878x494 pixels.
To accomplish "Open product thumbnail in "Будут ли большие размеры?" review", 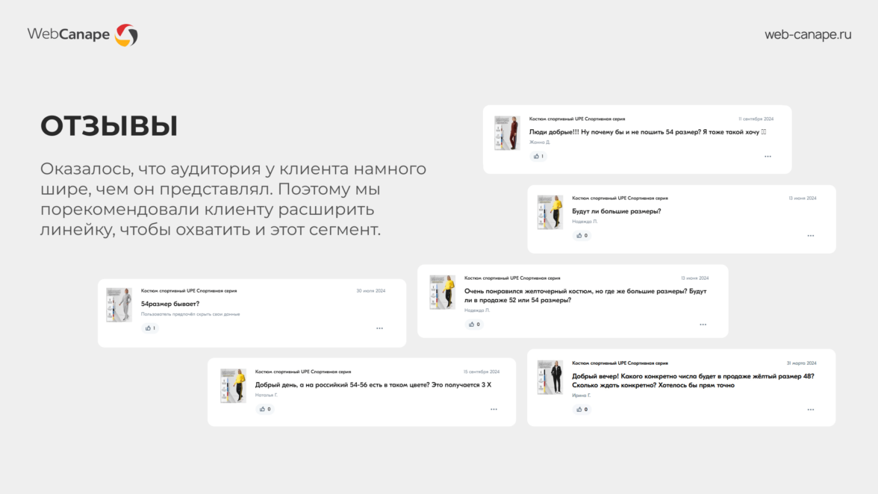I will coord(549,212).
